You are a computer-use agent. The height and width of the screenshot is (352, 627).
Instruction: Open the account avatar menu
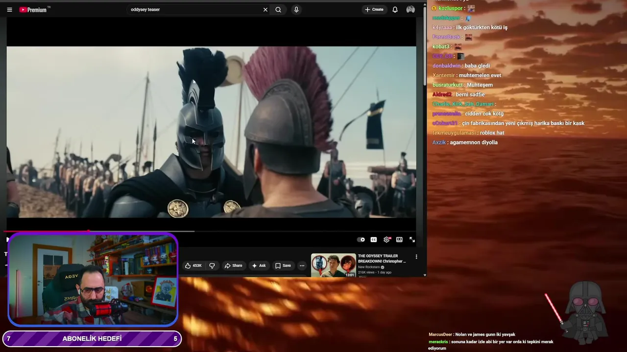tap(410, 9)
